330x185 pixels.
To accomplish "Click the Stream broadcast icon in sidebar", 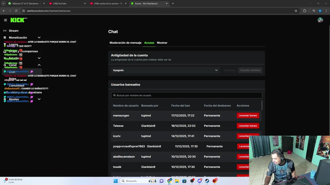I will pos(5,31).
